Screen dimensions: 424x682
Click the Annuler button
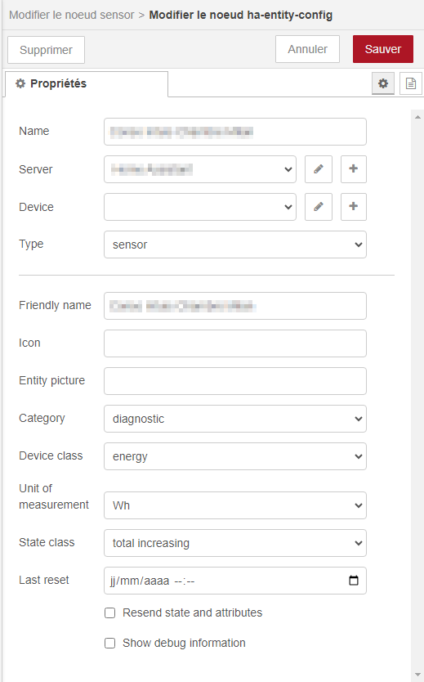pyautogui.click(x=307, y=49)
